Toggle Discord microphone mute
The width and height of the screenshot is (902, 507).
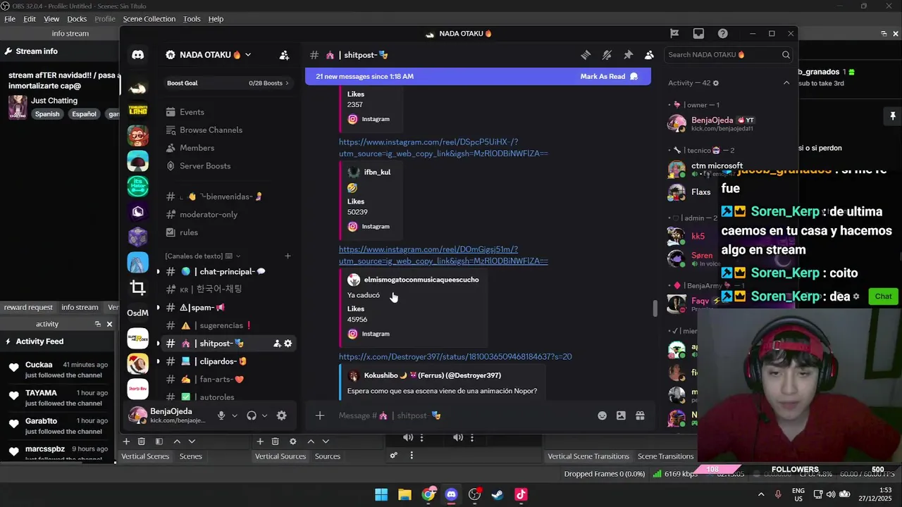(221, 415)
